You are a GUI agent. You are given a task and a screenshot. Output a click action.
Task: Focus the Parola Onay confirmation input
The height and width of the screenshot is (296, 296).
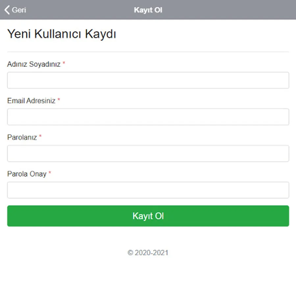(148, 190)
